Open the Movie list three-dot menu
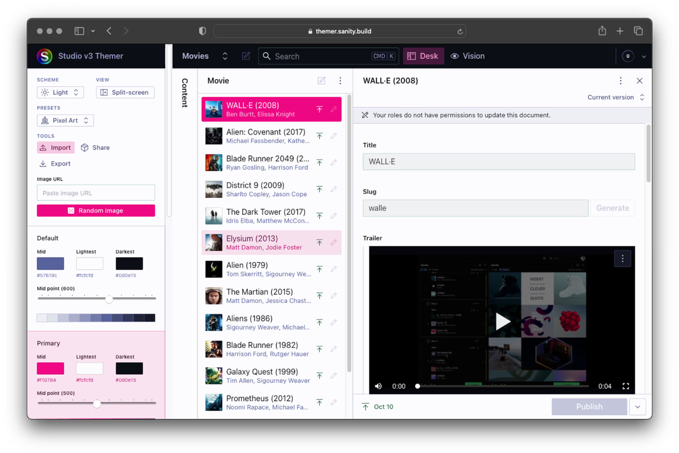 340,81
